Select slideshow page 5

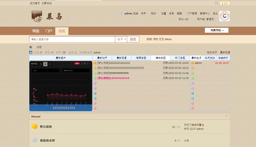(50, 64)
